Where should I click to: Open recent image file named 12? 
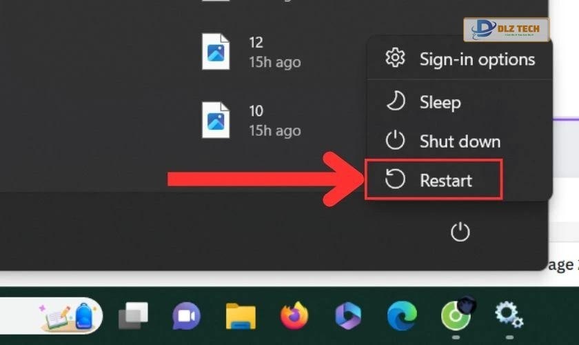[x=256, y=52]
